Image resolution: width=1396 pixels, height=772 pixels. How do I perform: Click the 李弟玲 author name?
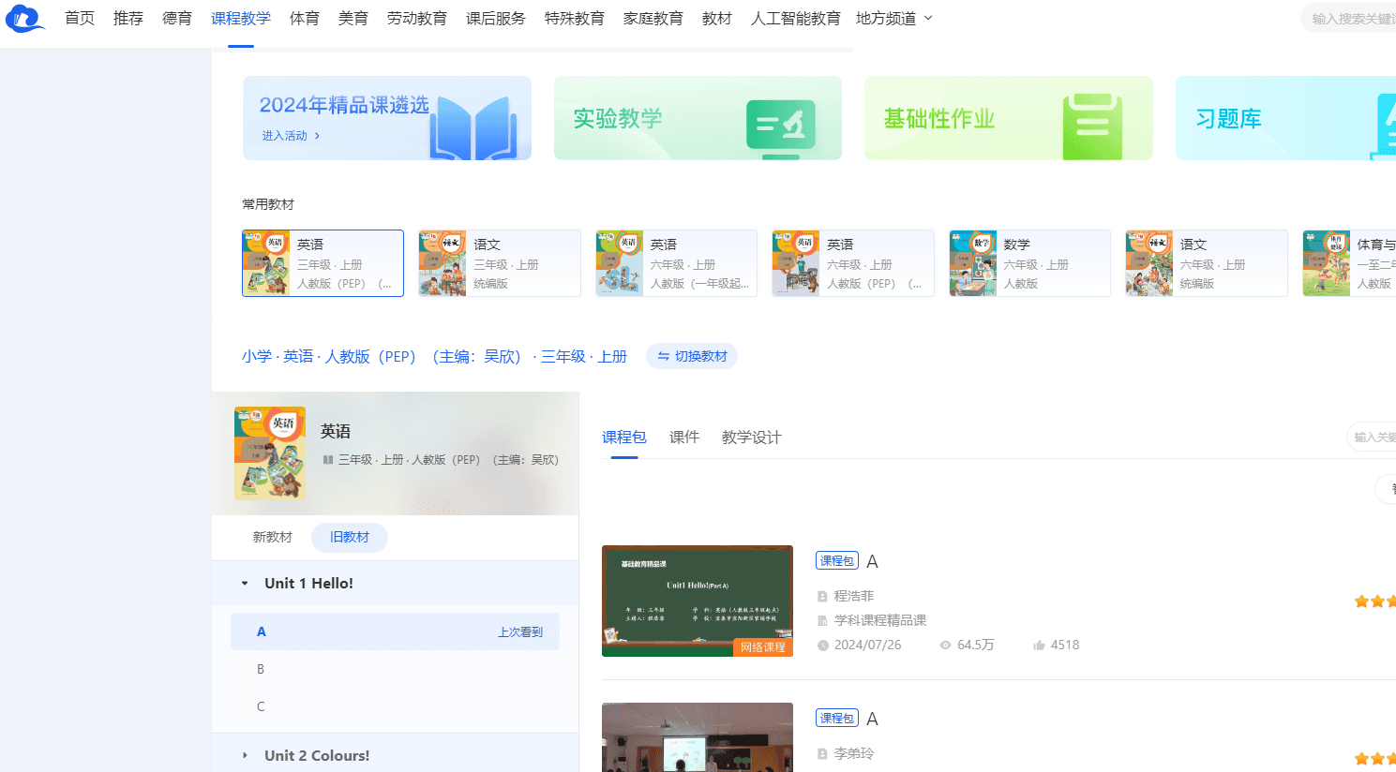(854, 753)
